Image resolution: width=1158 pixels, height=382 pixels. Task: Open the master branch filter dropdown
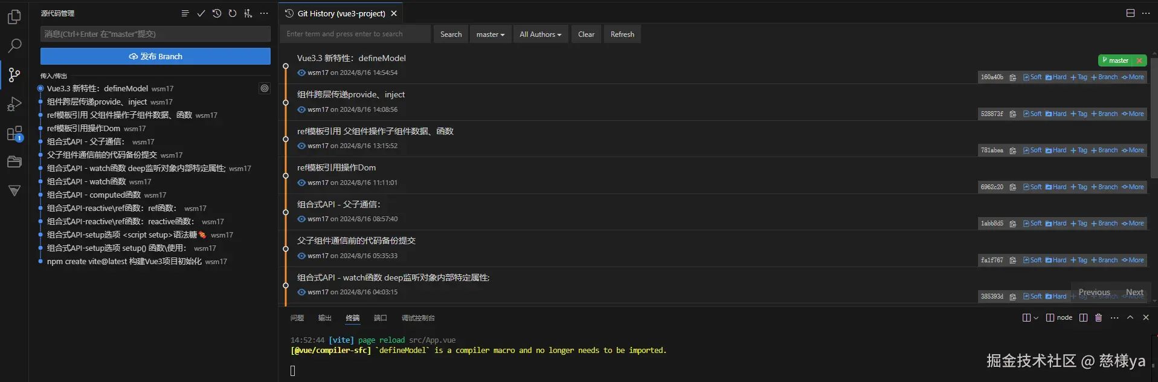[x=491, y=34]
